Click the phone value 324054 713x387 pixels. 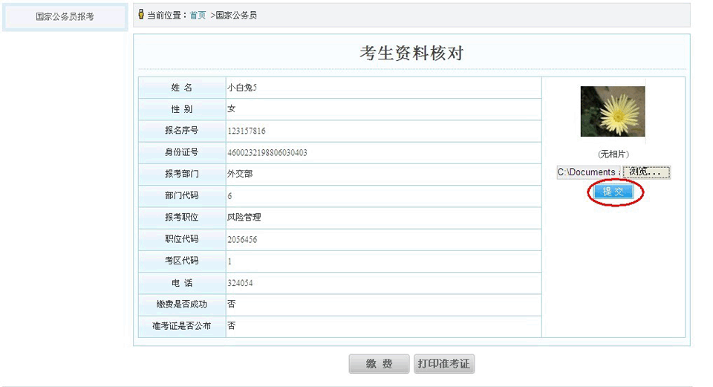(x=240, y=283)
